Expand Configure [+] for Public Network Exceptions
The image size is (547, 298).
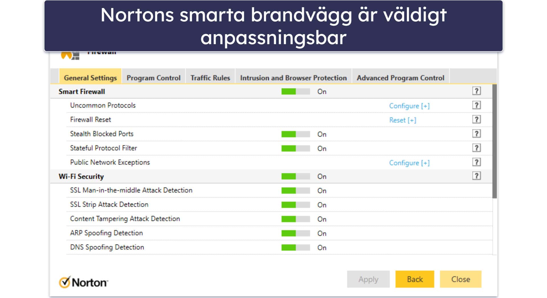point(409,163)
